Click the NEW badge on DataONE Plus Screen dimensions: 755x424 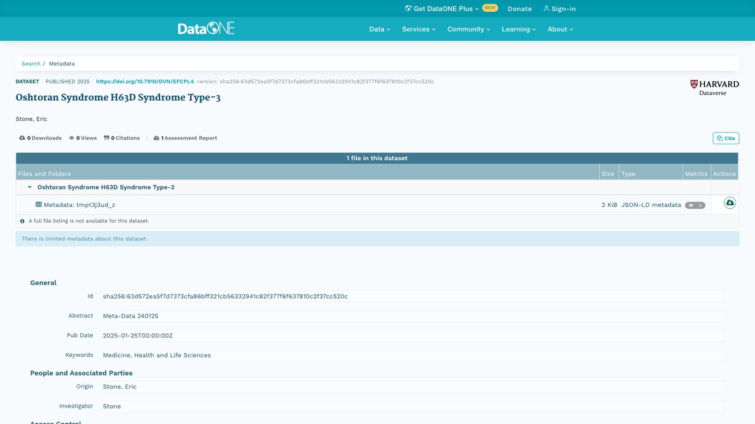click(490, 8)
